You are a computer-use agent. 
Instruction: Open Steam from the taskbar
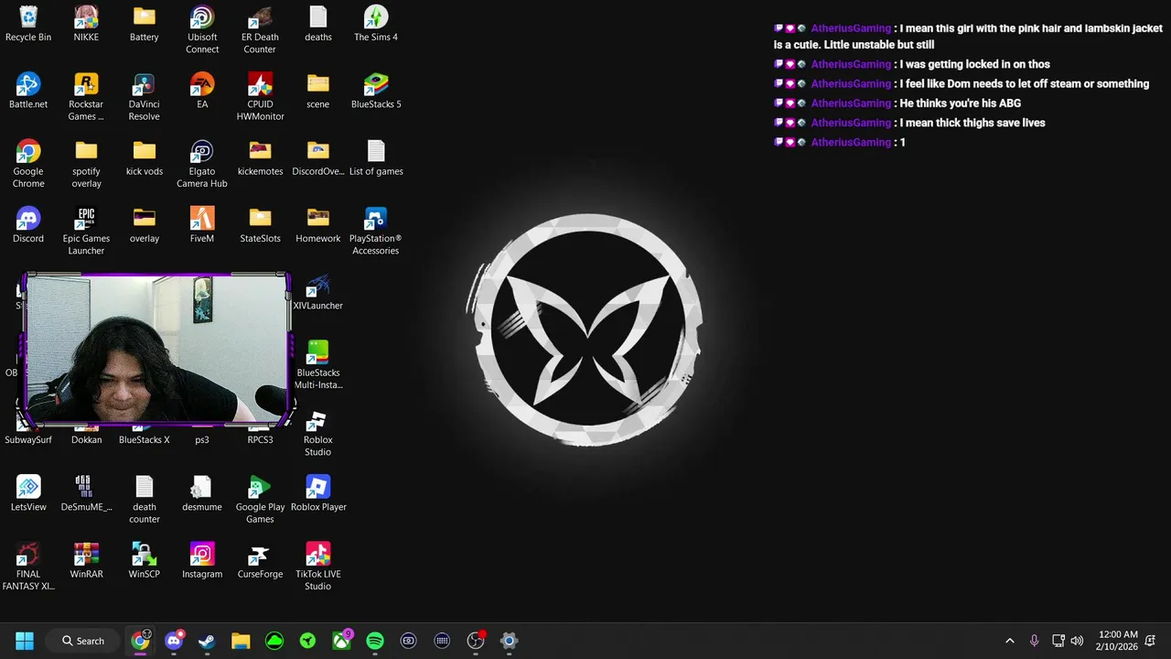click(x=207, y=641)
